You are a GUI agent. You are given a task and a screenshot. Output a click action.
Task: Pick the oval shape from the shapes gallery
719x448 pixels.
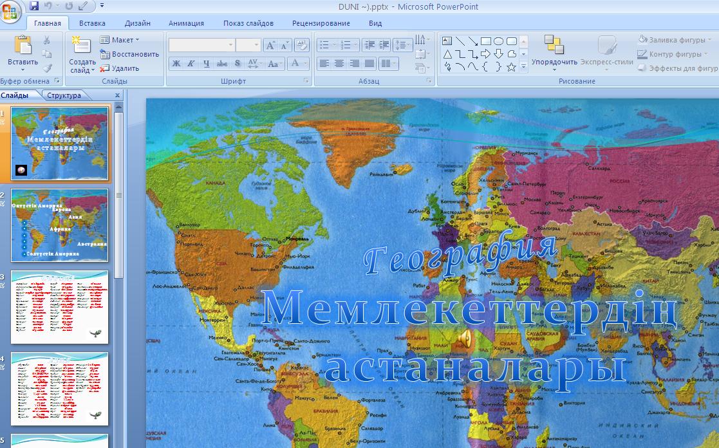498,41
